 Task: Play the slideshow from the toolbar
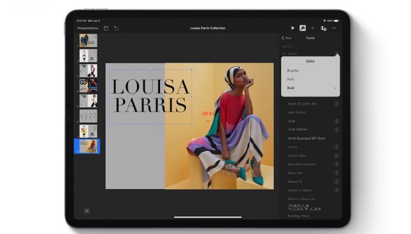pyautogui.click(x=293, y=28)
